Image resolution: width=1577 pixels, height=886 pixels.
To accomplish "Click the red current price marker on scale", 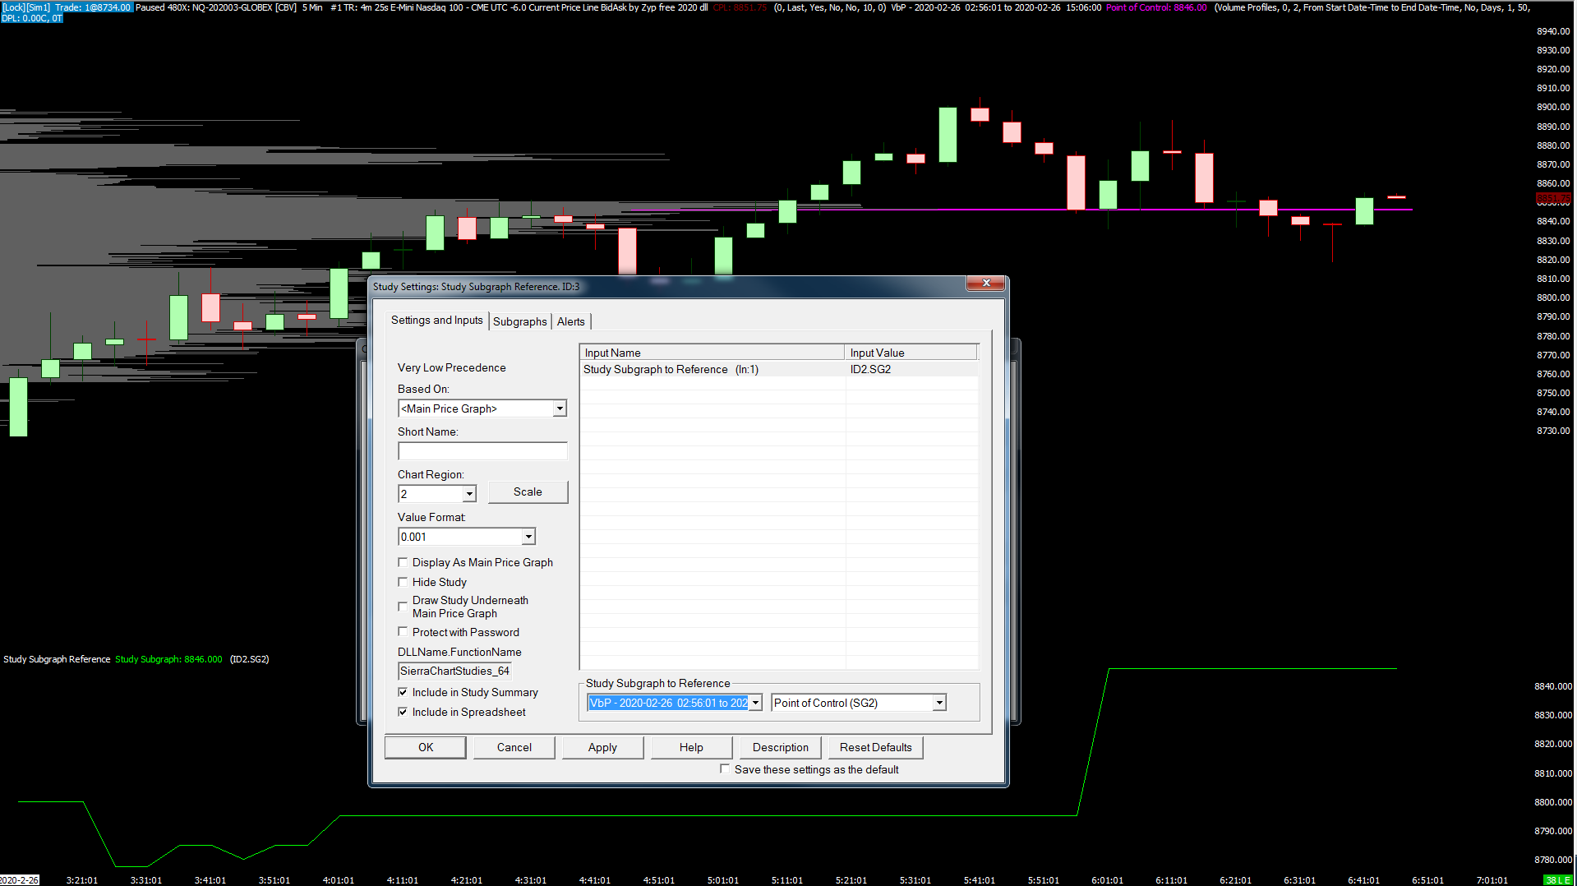I will [1553, 199].
